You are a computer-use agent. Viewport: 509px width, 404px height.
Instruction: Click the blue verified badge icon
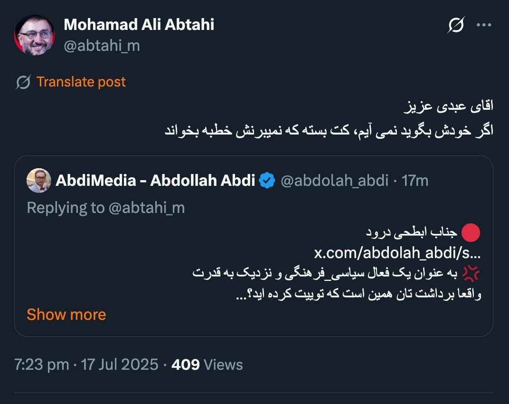pyautogui.click(x=267, y=181)
